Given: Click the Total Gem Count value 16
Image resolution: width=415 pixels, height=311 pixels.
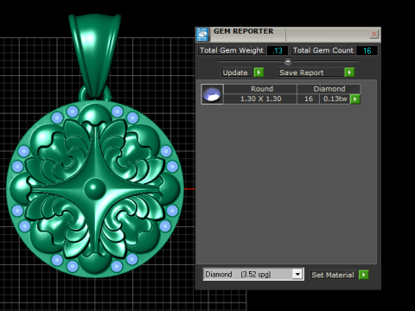Looking at the screenshot, I should [367, 51].
